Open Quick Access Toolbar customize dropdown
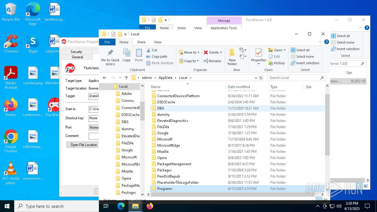Screen dimensions: 377x212 coord(125,34)
